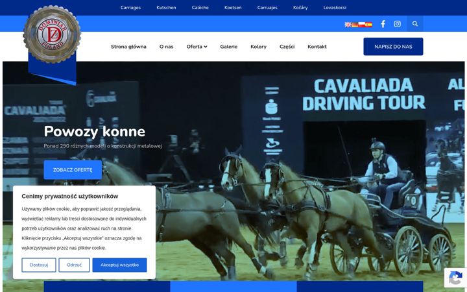Click the reCAPTCHA badge icon
467x292 pixels.
click(455, 278)
